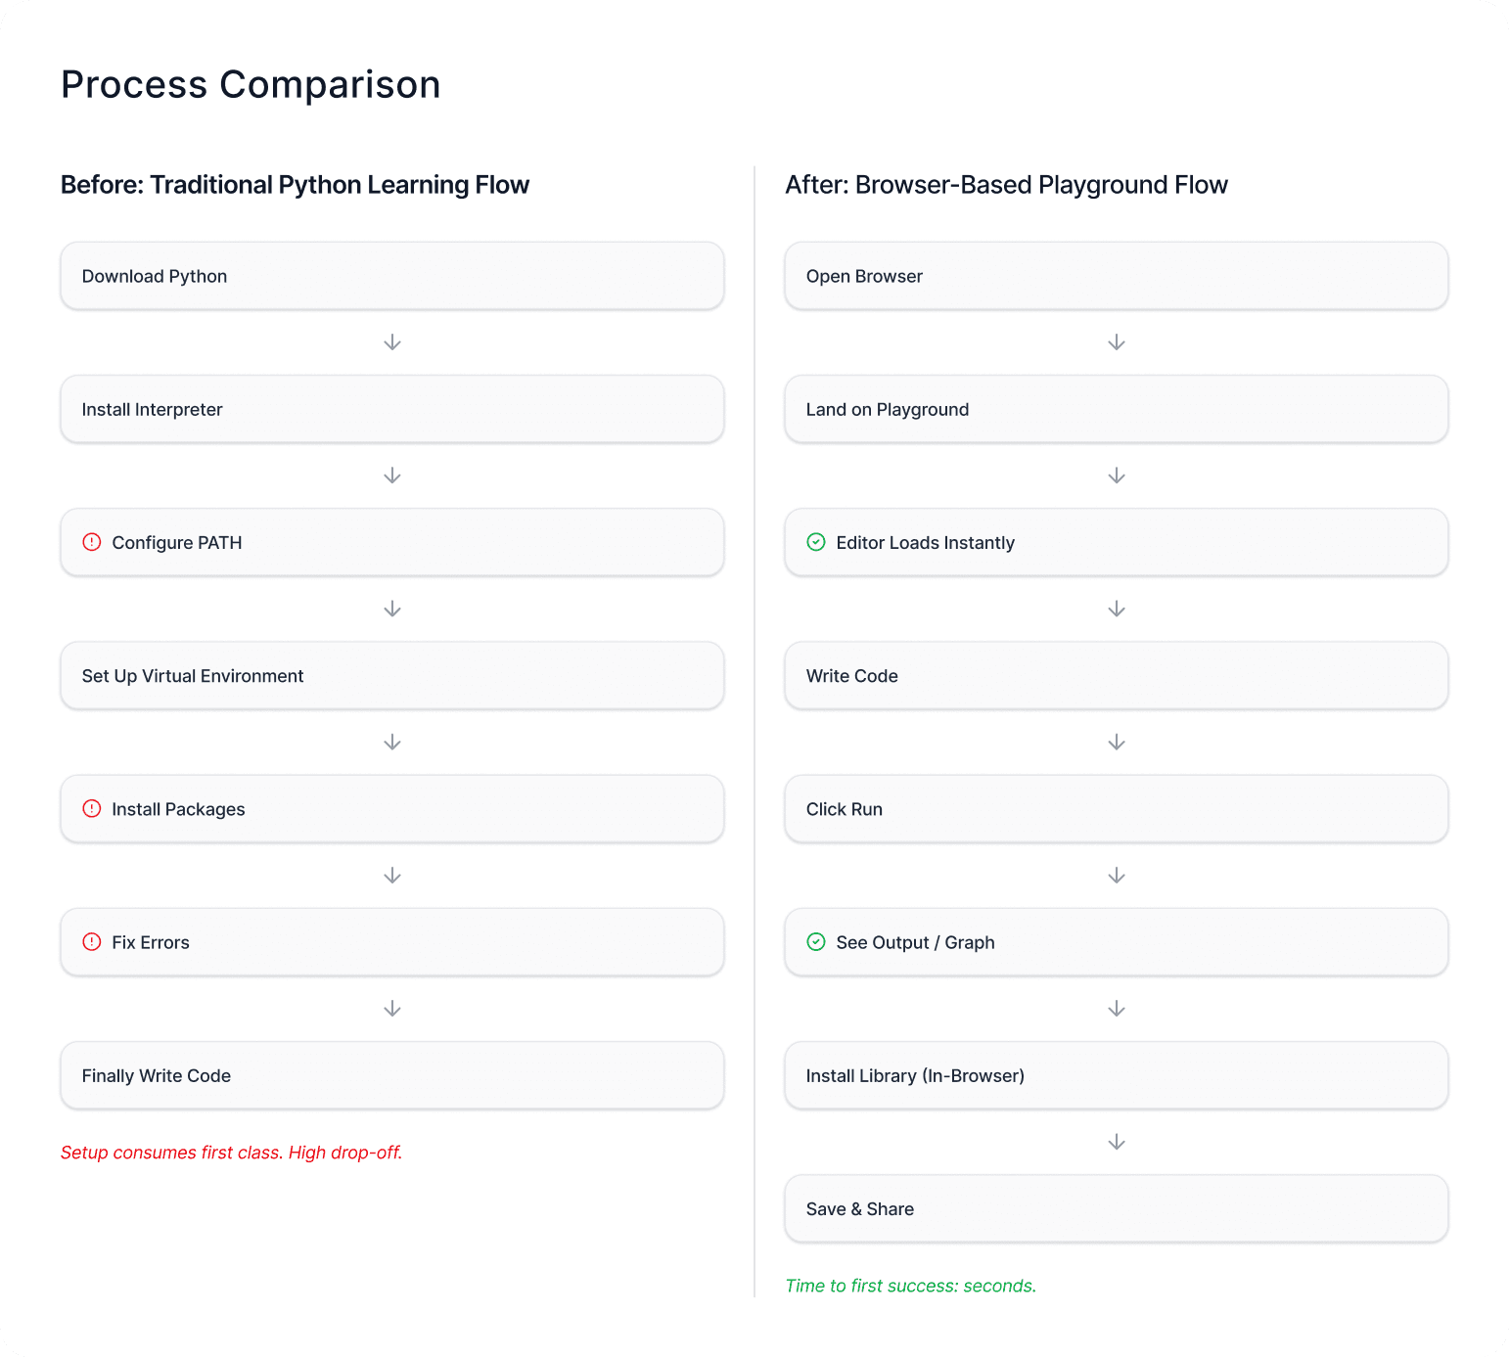Image resolution: width=1509 pixels, height=1358 pixels.
Task: Click the alert icon next to Install Packages
Action: 92,808
